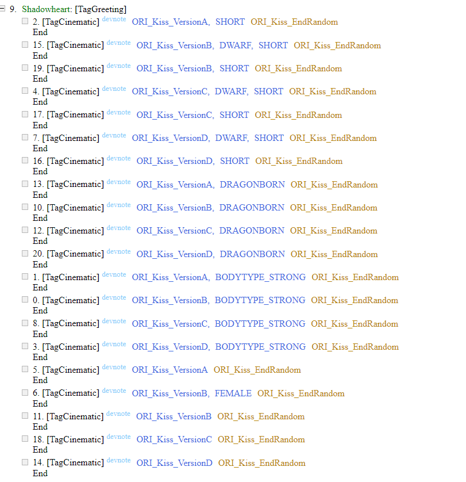Image resolution: width=466 pixels, height=482 pixels.
Task: Click ORI_Kiss_VersionC flag on entry 12
Action: tap(174, 231)
